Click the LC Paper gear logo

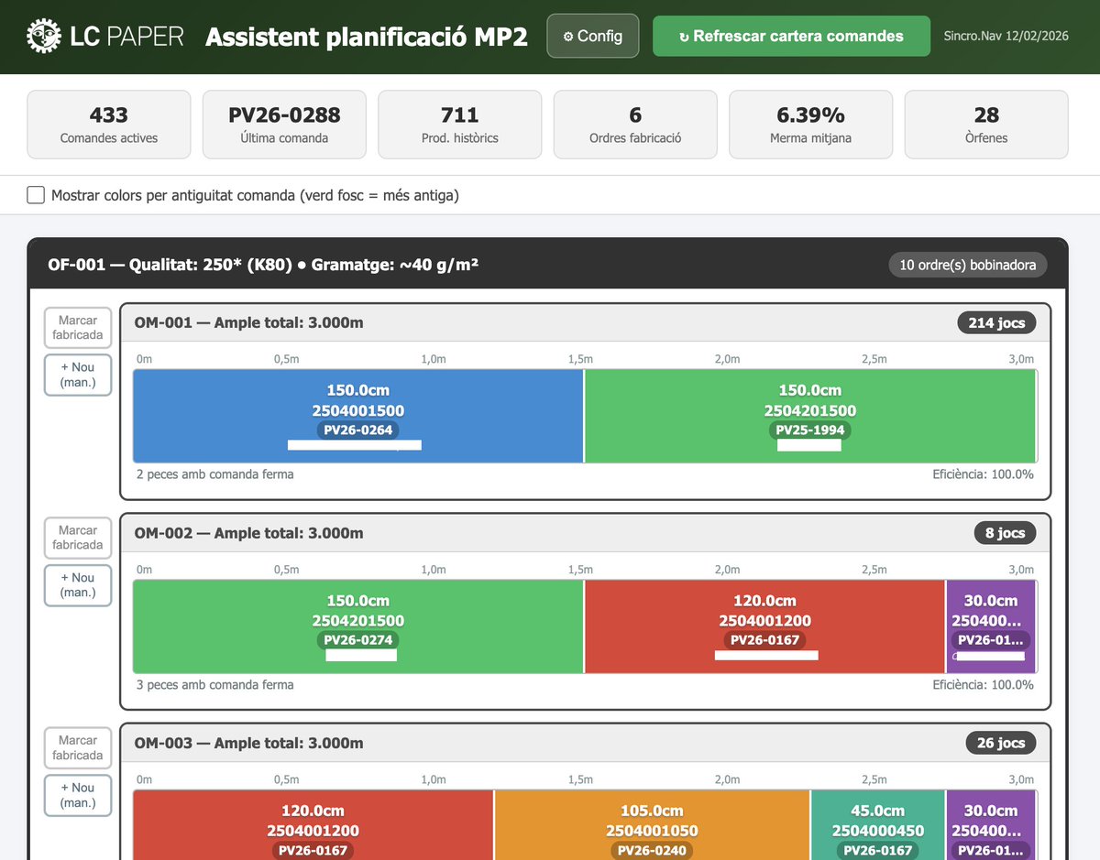(x=43, y=36)
